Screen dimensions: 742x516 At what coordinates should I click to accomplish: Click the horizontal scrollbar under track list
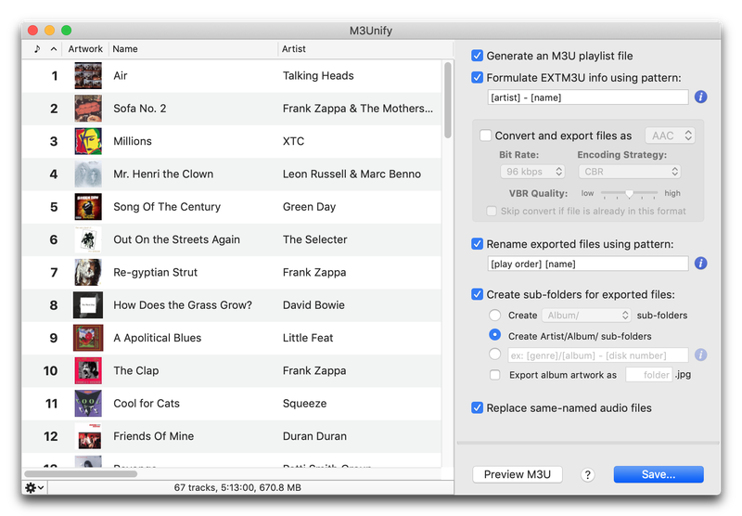81,473
